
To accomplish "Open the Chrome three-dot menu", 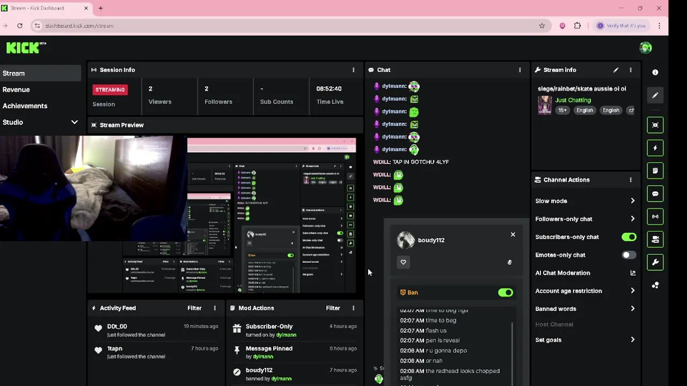I will [x=659, y=26].
